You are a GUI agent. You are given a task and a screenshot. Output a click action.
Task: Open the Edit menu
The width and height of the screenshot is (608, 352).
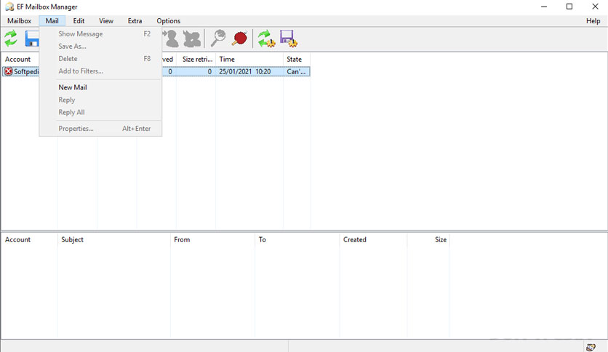pos(79,21)
